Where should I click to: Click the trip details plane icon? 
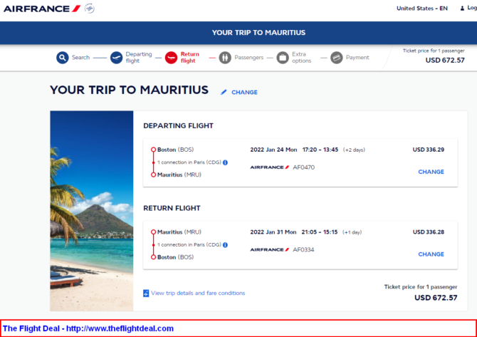[146, 293]
